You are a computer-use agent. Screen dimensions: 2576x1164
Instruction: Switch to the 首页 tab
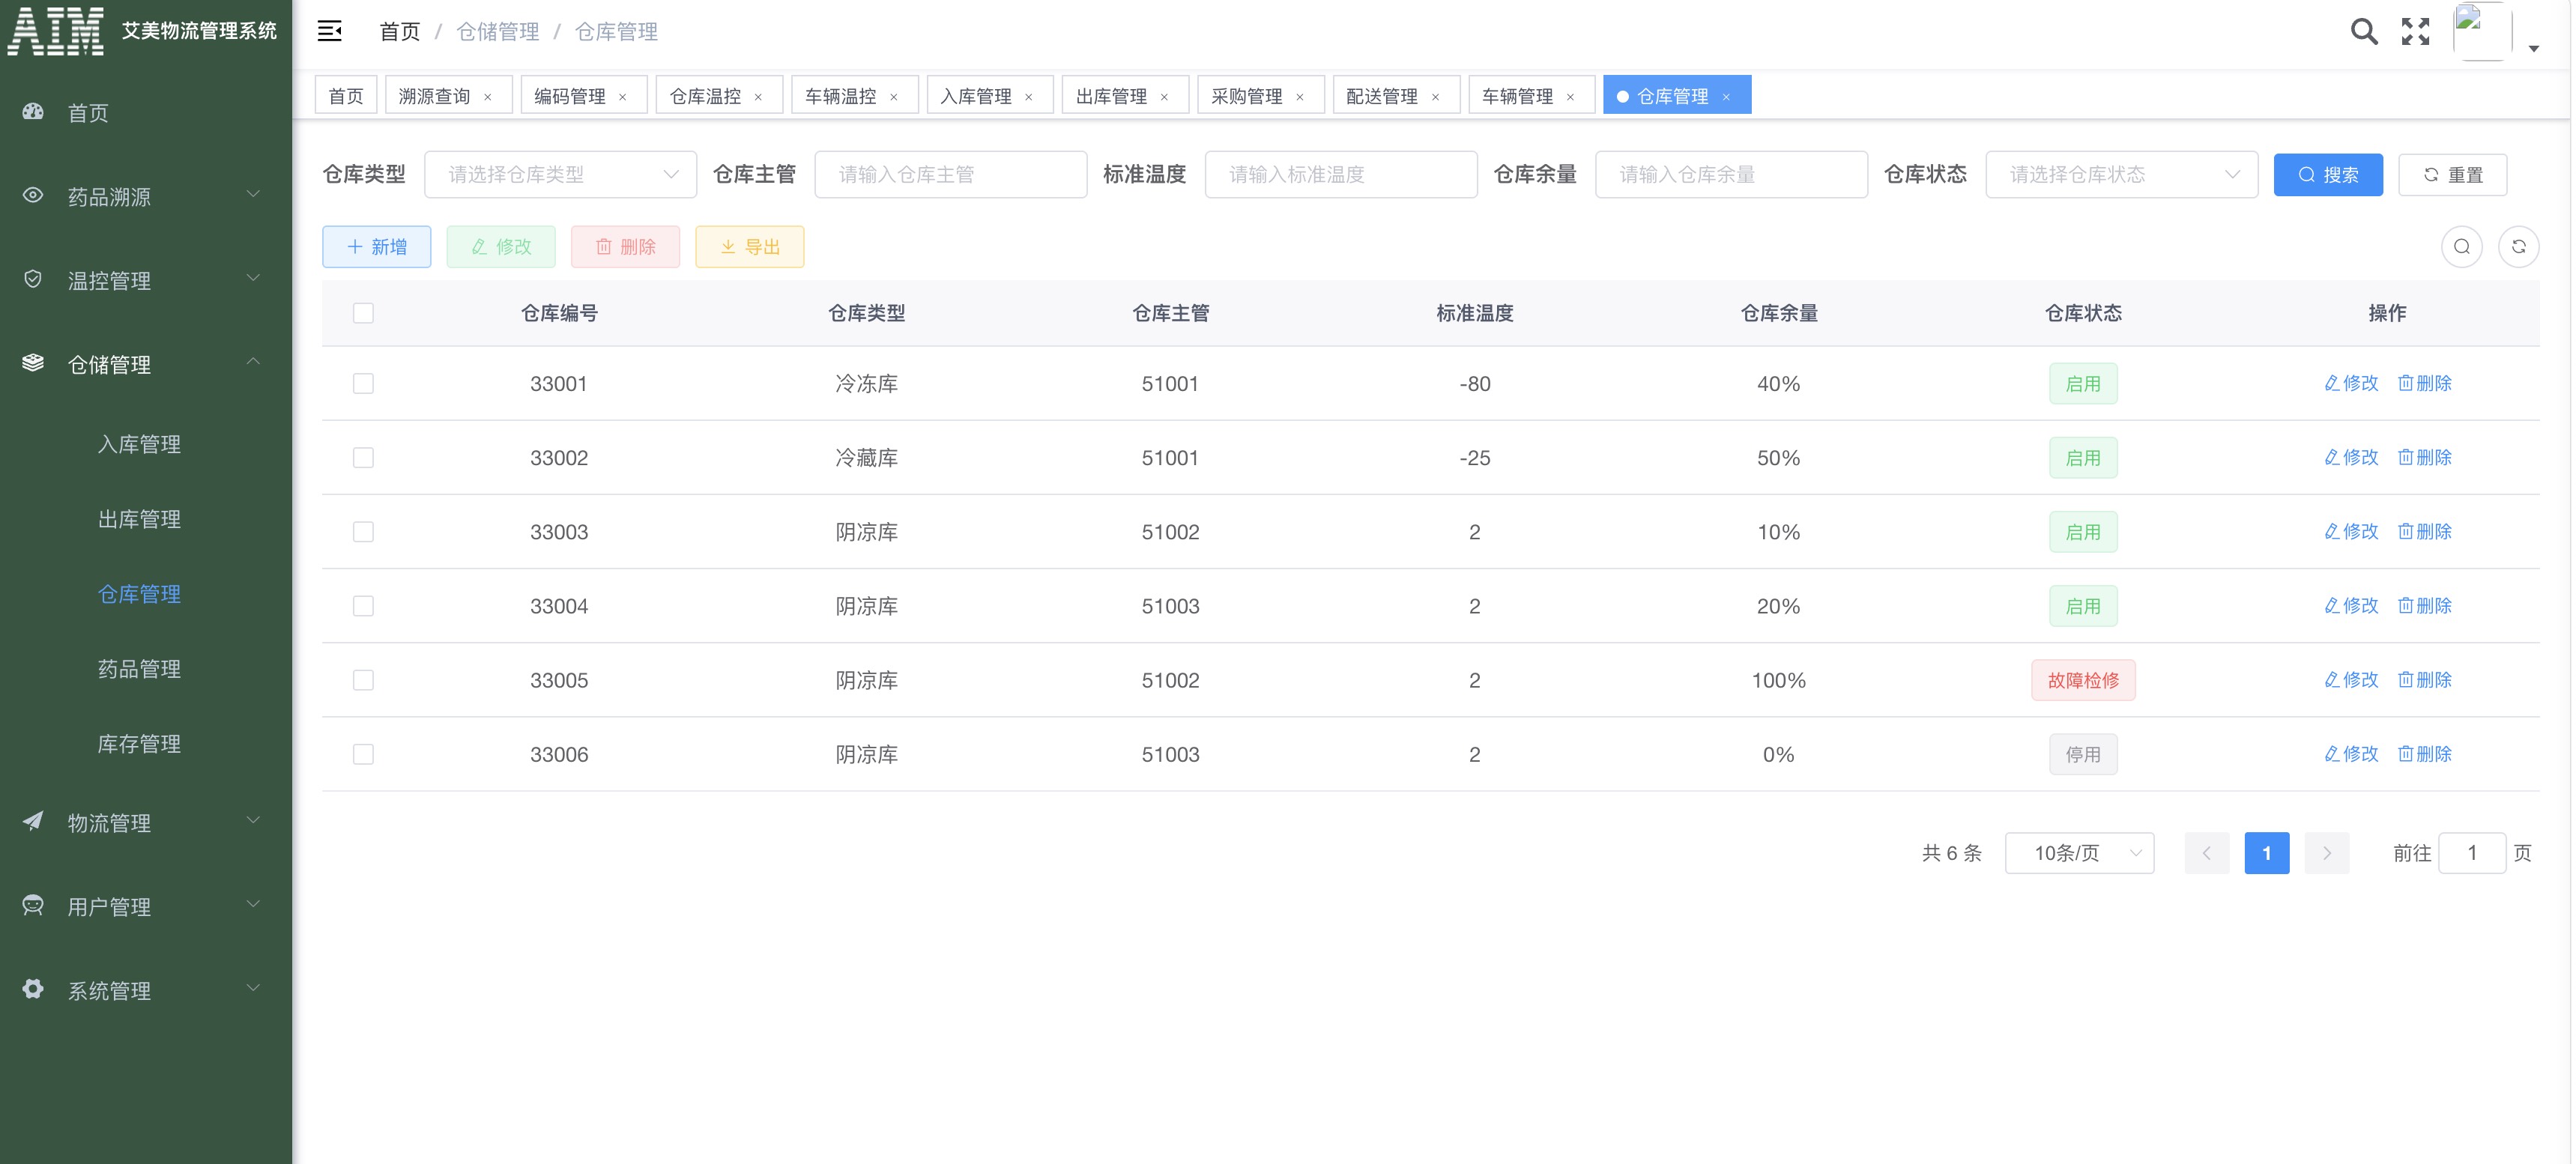tap(346, 95)
